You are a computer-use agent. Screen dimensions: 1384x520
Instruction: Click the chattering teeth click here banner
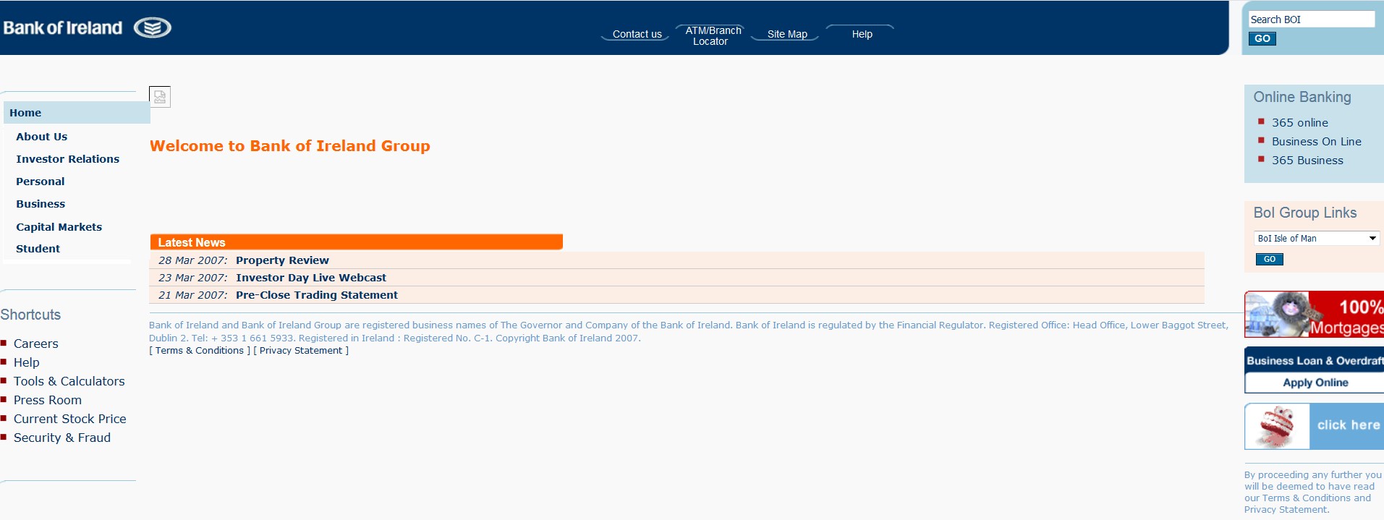click(1314, 426)
